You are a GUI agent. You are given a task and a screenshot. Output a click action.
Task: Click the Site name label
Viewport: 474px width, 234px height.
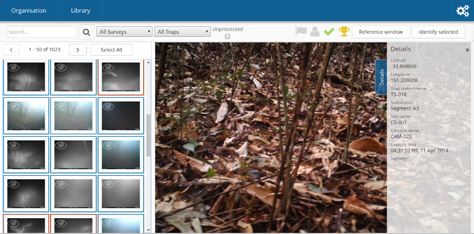coord(401,116)
